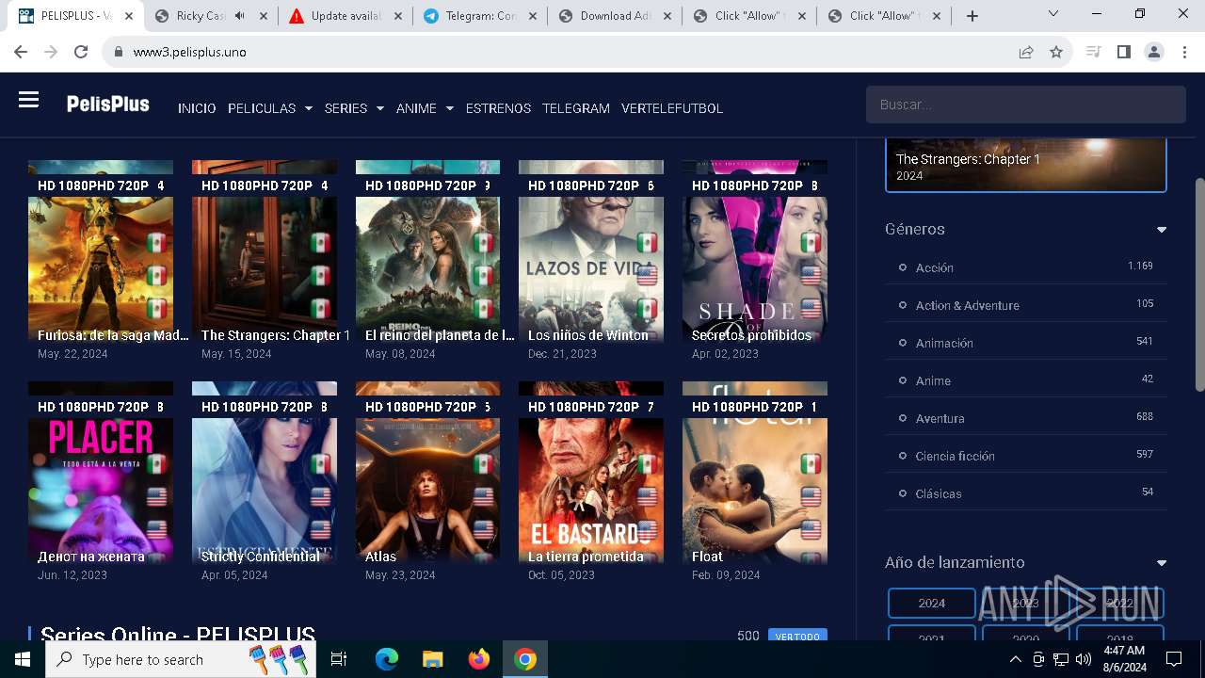The height and width of the screenshot is (678, 1205).
Task: Click the browser address bar
Action: coord(565,52)
